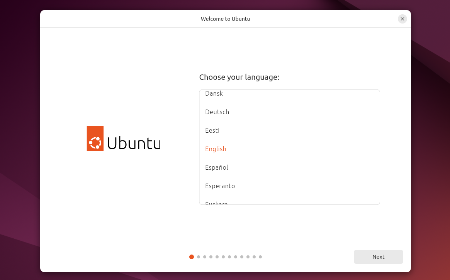
Task: Click the Next button
Action: pos(378,257)
